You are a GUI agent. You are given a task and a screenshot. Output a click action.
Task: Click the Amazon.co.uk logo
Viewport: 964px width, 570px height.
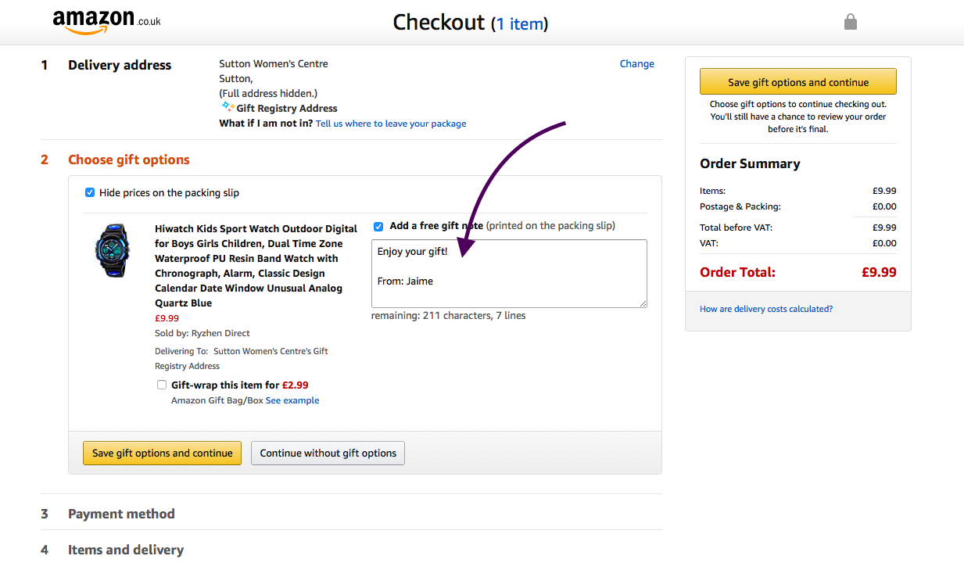click(x=106, y=22)
